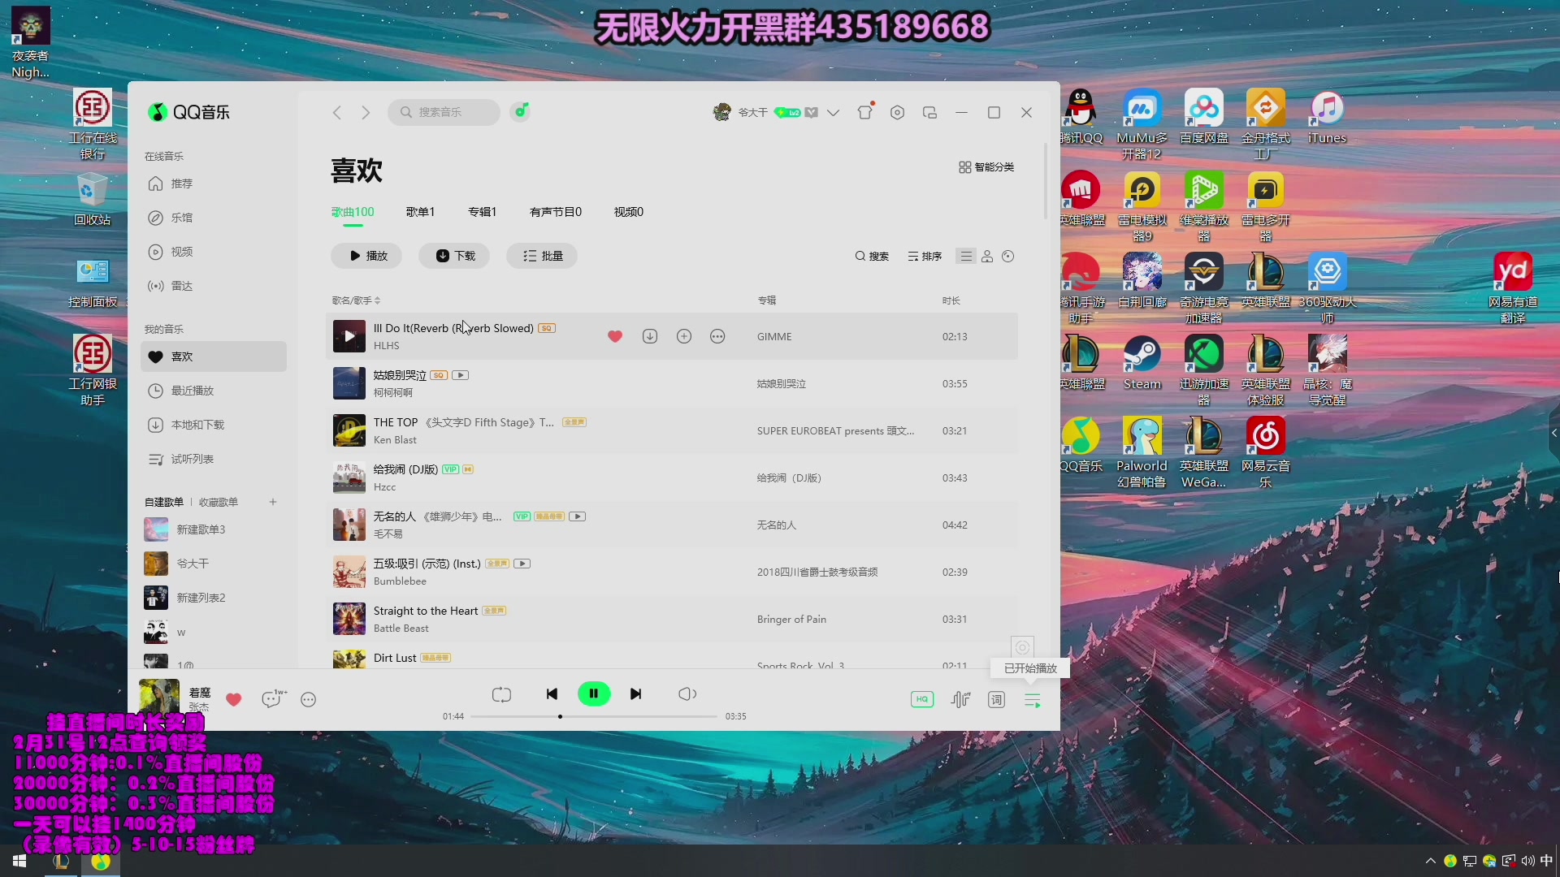Open 视频 in the sidebar
Screen dimensions: 1560x877
pyautogui.click(x=214, y=252)
